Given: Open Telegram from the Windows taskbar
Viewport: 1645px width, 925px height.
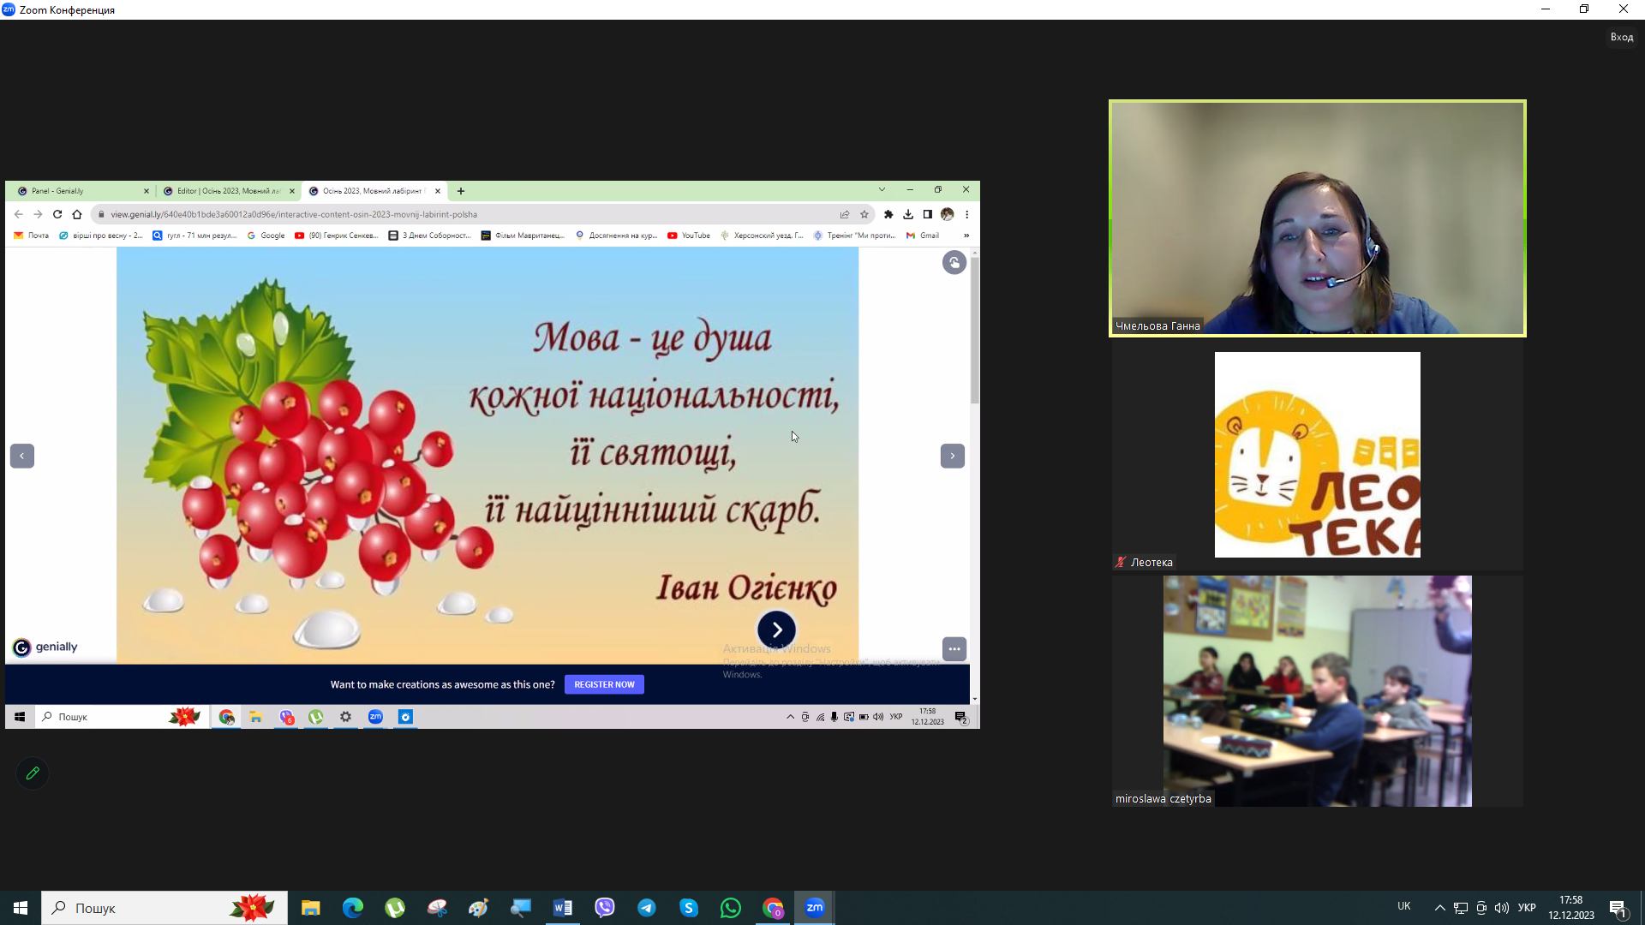Looking at the screenshot, I should click(x=647, y=908).
